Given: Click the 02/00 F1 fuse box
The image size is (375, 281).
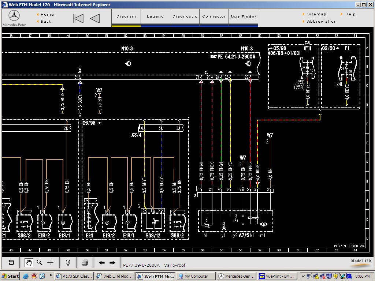Looking at the screenshot, I should 341,76.
